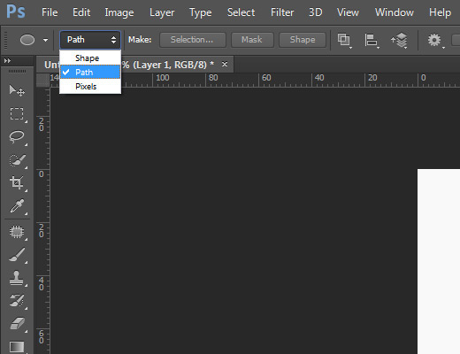Image resolution: width=460 pixels, height=354 pixels.
Task: Select the Brush tool
Action: click(17, 255)
